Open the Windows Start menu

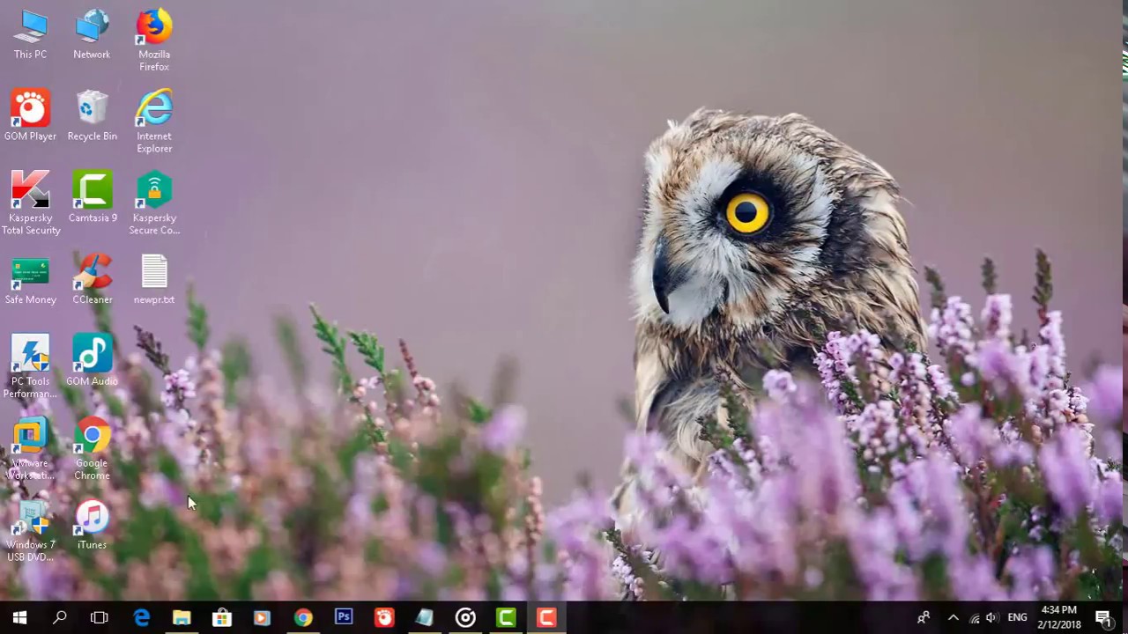(19, 618)
